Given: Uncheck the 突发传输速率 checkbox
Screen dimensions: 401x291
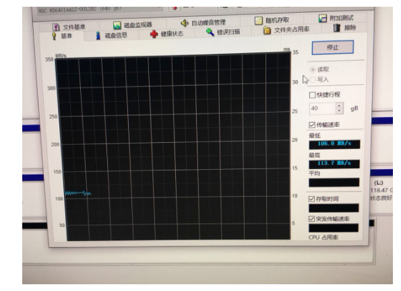Looking at the screenshot, I should click(311, 219).
